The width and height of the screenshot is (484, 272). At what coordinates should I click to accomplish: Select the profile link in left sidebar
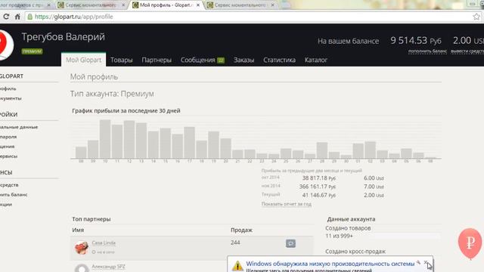(x=8, y=88)
